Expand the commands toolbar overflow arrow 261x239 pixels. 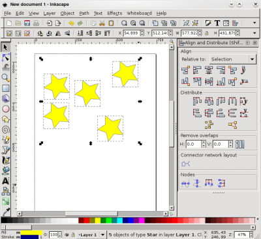pyautogui.click(x=254, y=23)
